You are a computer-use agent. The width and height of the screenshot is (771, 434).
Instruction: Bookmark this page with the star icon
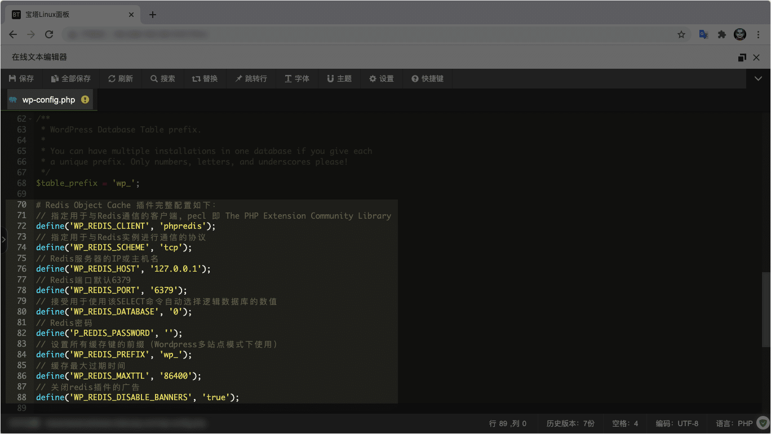click(681, 34)
